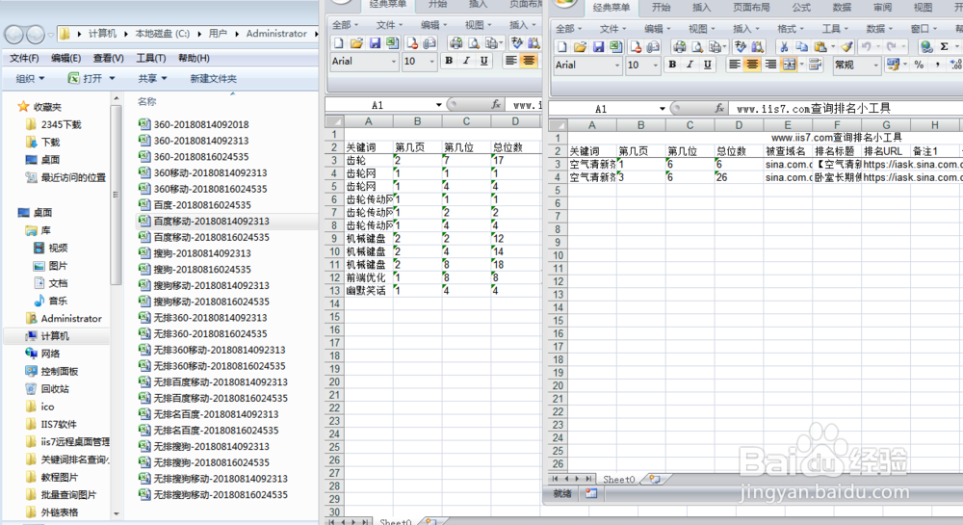Click Administrator segment in Explorer address bar
This screenshot has height=525, width=963.
pos(276,34)
